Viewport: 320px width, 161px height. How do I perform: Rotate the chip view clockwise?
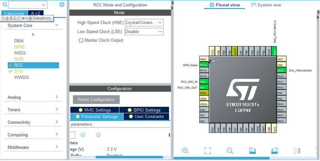[x=253, y=151]
